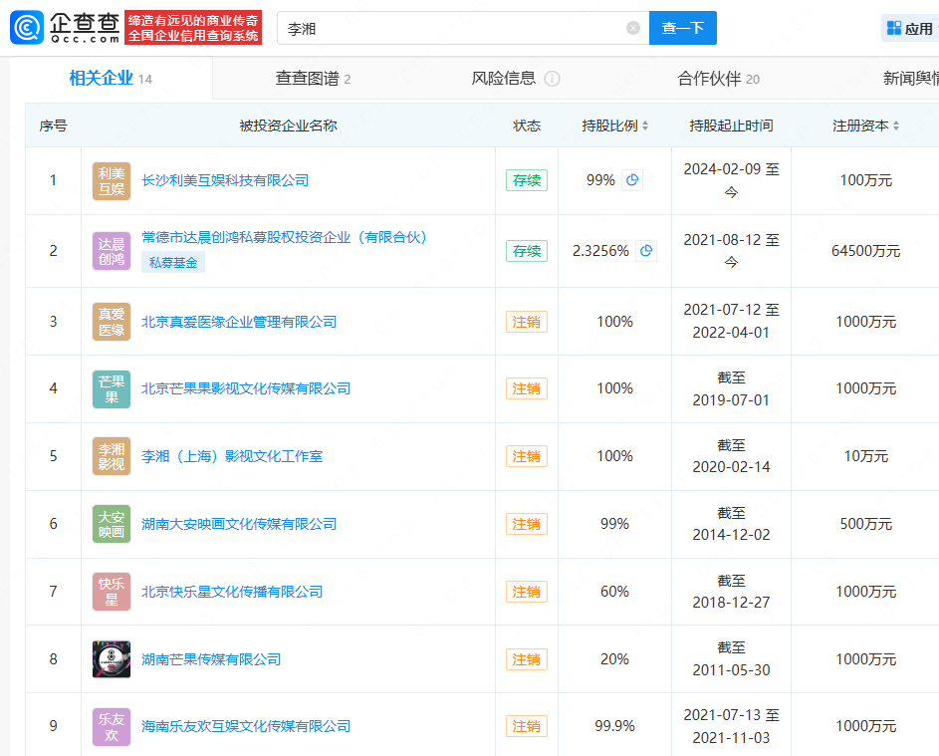Click the 利美互娱 company logo
Image resolution: width=939 pixels, height=756 pixels.
click(111, 180)
